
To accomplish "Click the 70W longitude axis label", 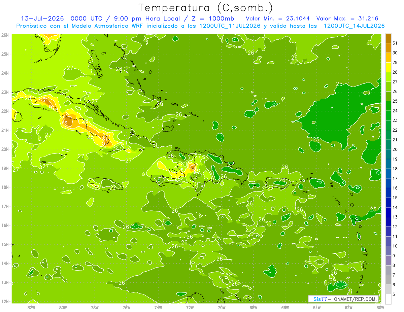I will tap(222, 307).
